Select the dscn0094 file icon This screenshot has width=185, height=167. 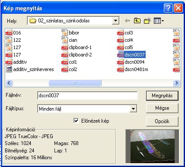point(120,62)
